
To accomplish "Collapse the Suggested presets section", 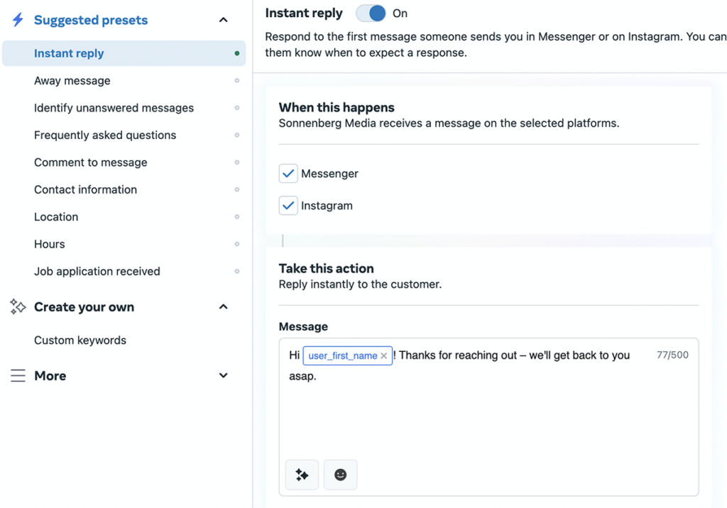I will tap(223, 20).
